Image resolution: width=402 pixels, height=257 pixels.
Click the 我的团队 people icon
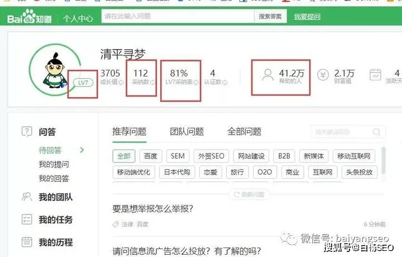[x=27, y=197]
